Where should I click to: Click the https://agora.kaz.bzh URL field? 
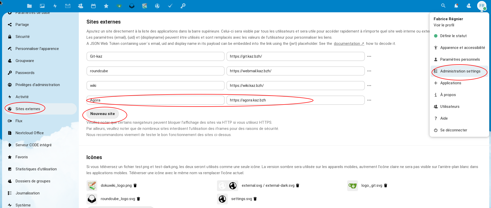(x=295, y=100)
